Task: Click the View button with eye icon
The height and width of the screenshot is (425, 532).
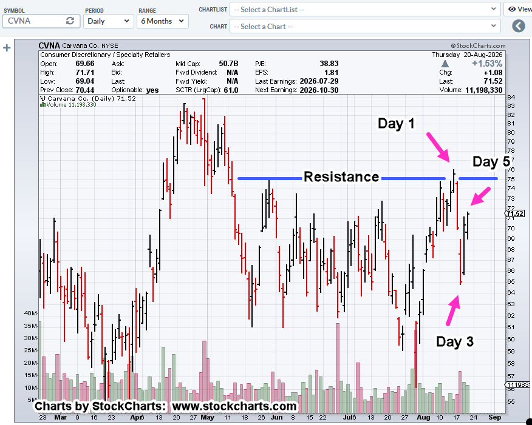Action: [x=519, y=10]
